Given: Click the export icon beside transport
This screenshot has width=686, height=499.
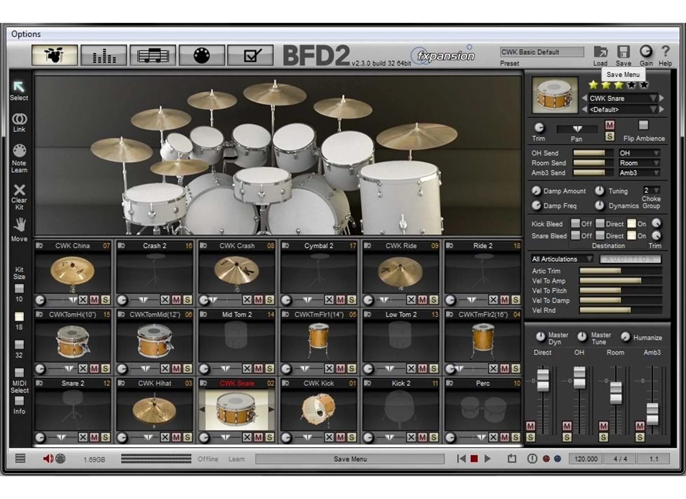Looking at the screenshot, I should 512,458.
